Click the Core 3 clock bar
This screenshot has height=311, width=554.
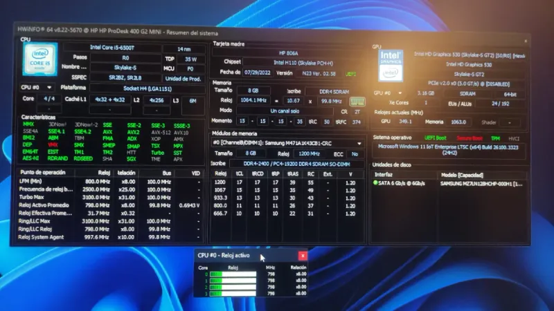233,293
